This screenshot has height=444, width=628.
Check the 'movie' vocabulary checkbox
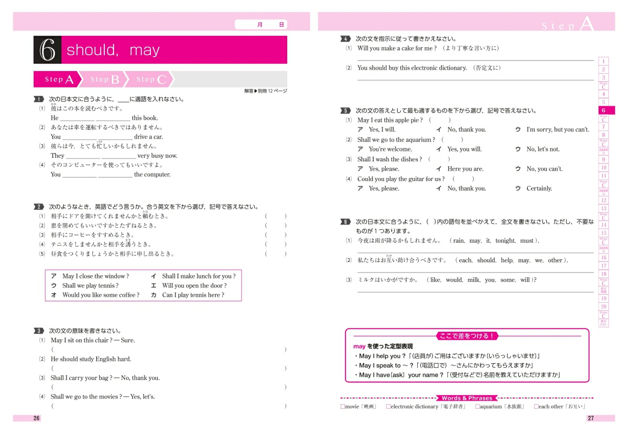pos(342,406)
